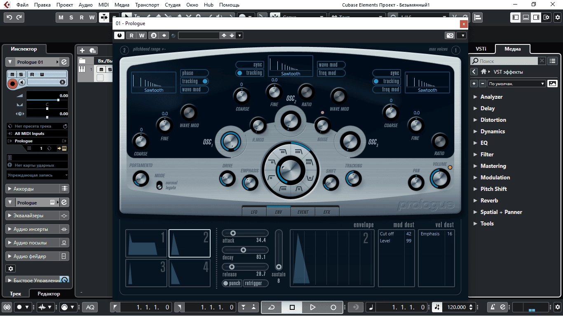Open the Упреждающая запись dropdown
Viewport: 563px width, 316px height.
coord(38,175)
